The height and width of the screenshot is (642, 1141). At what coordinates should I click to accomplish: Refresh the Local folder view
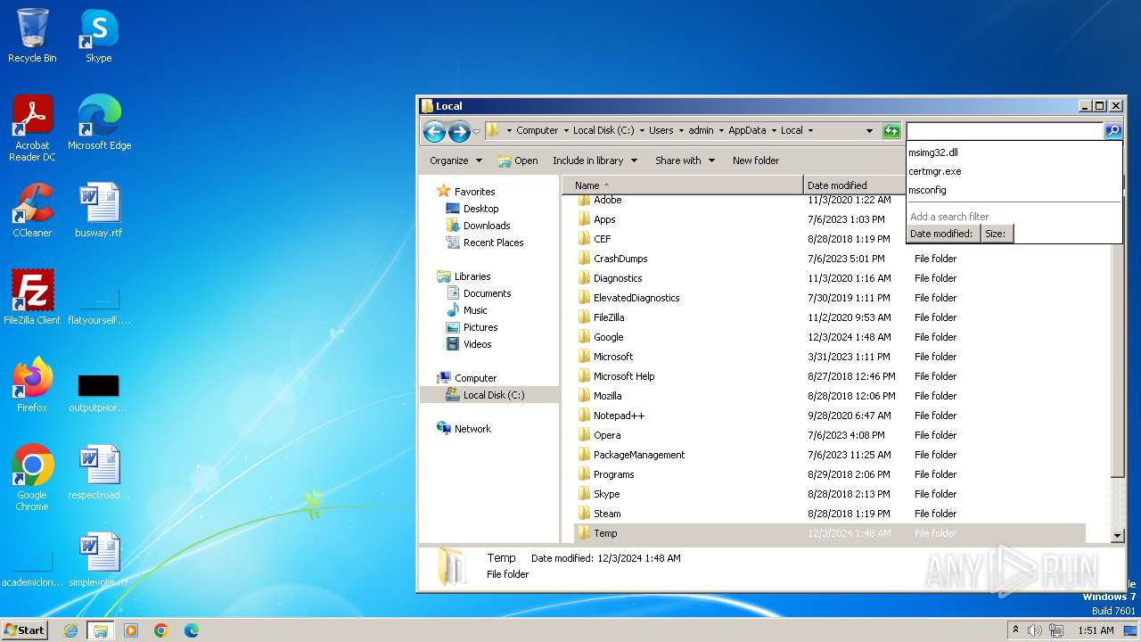click(891, 131)
